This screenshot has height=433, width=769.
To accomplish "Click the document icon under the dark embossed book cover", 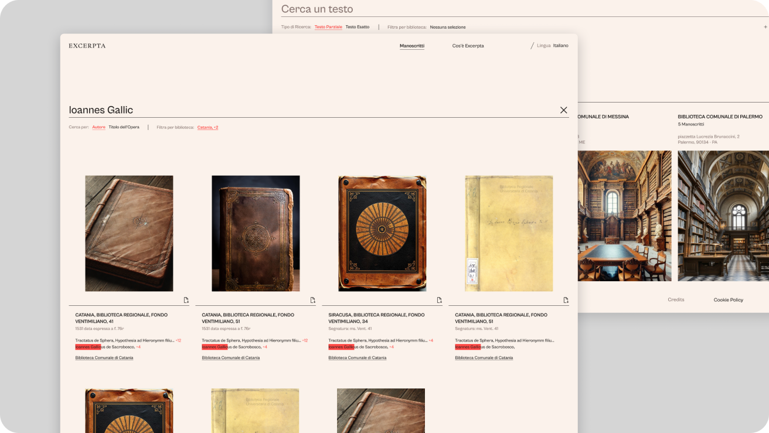I will point(313,300).
